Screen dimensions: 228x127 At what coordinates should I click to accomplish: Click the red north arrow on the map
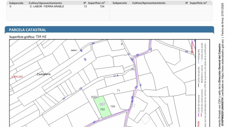[x=192, y=48]
